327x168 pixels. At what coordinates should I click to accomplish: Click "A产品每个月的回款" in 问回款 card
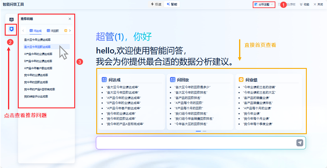(x=189, y=103)
